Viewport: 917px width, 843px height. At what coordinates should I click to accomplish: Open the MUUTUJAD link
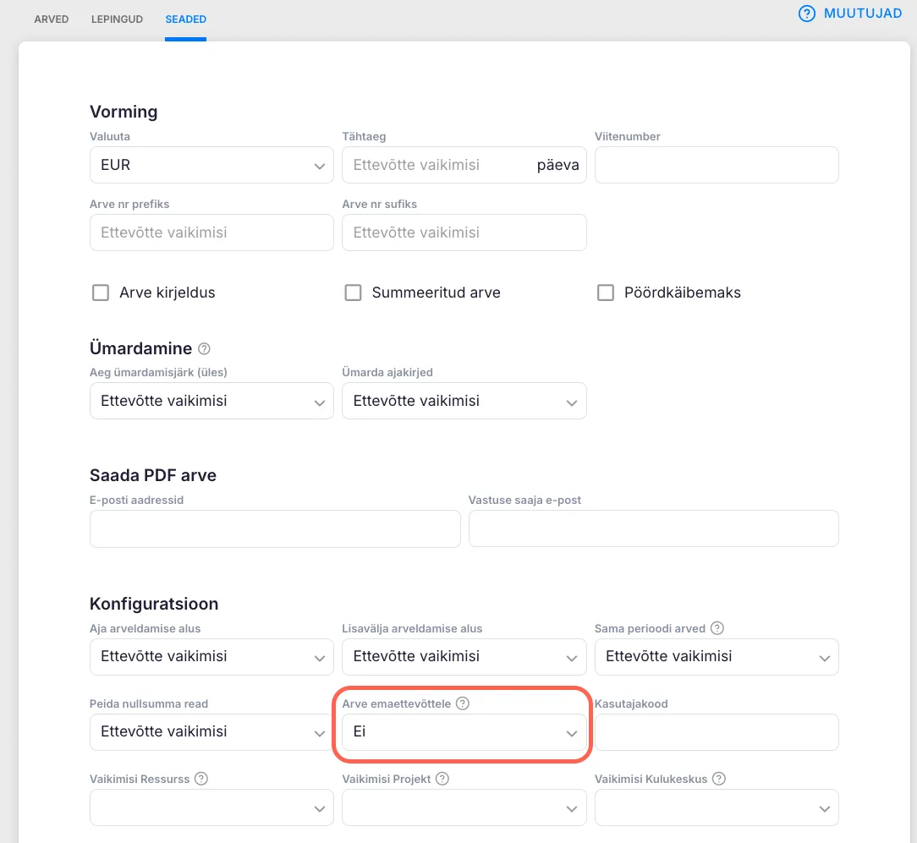coord(862,14)
